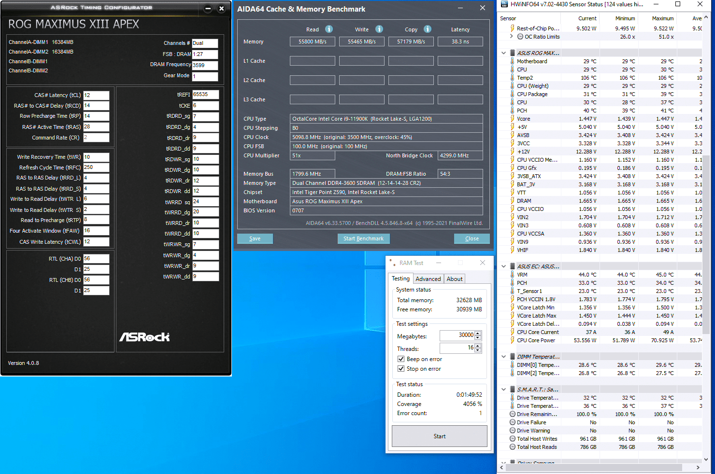Screen dimensions: 715x474
Task: Click the CPU Core Power icon
Action: point(512,340)
